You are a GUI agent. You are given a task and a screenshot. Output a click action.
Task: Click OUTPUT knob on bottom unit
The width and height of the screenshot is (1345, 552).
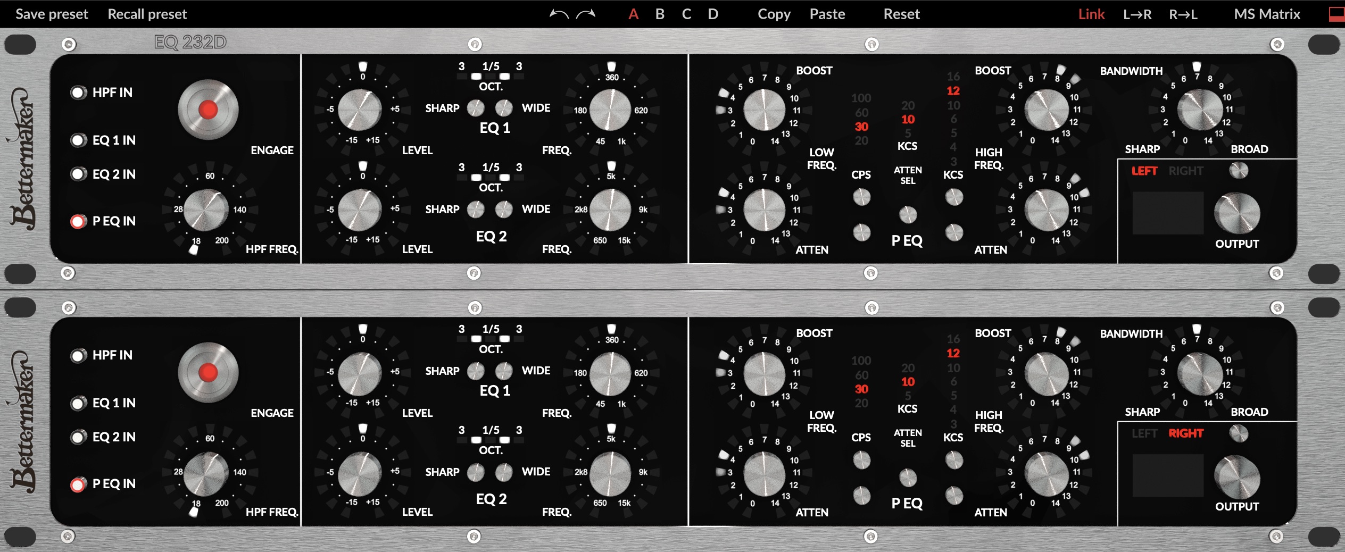point(1237,476)
